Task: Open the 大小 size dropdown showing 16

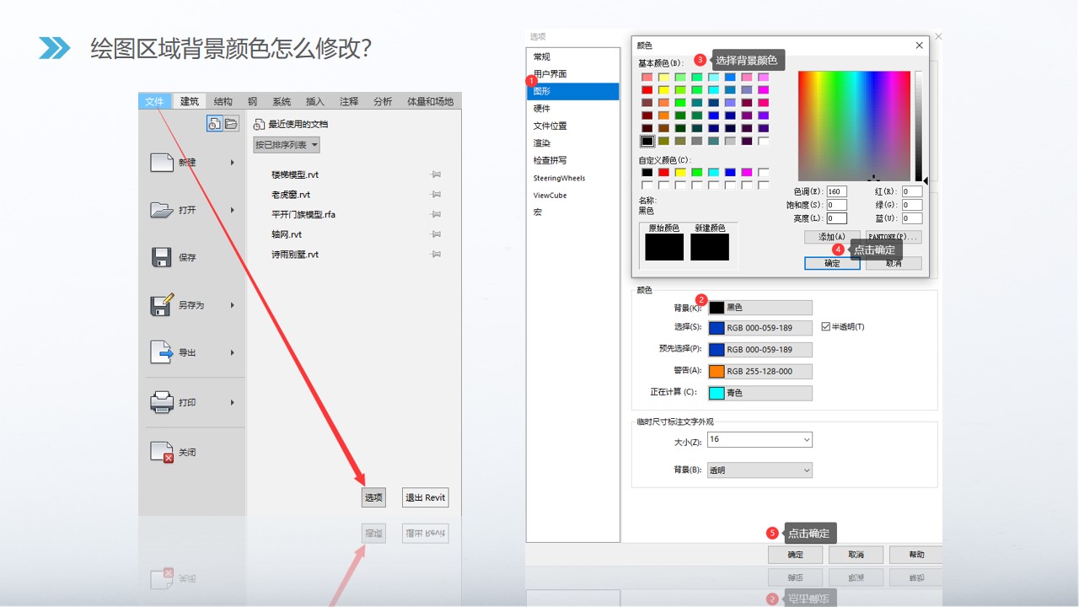Action: tap(760, 439)
